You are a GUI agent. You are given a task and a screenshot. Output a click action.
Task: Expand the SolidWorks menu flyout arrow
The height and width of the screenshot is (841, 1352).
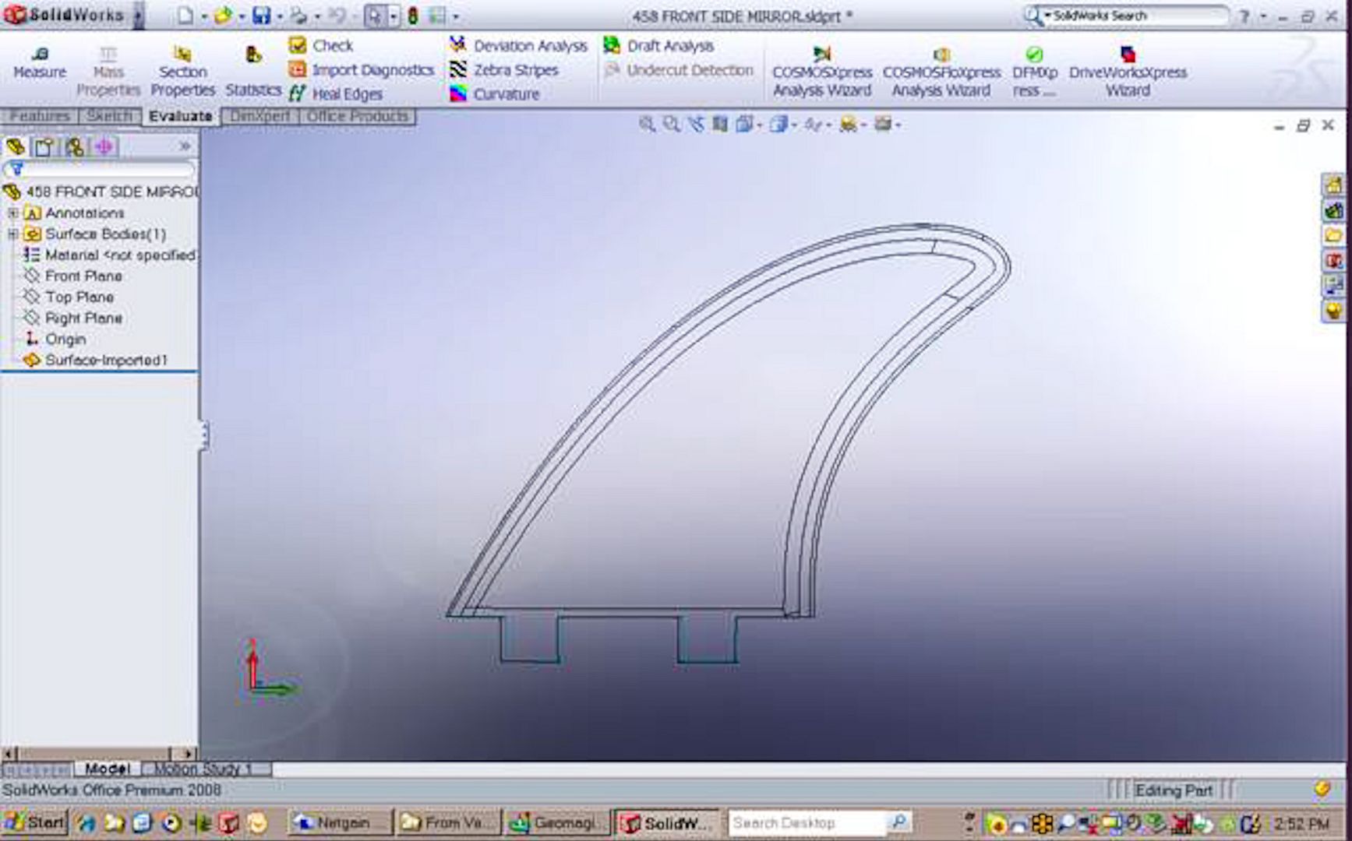(x=139, y=16)
